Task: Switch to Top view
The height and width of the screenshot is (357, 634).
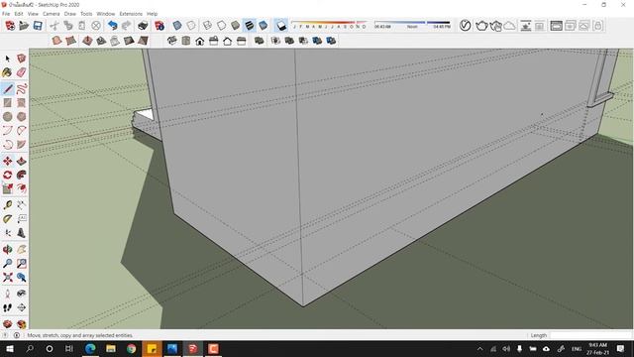Action: coord(186,41)
